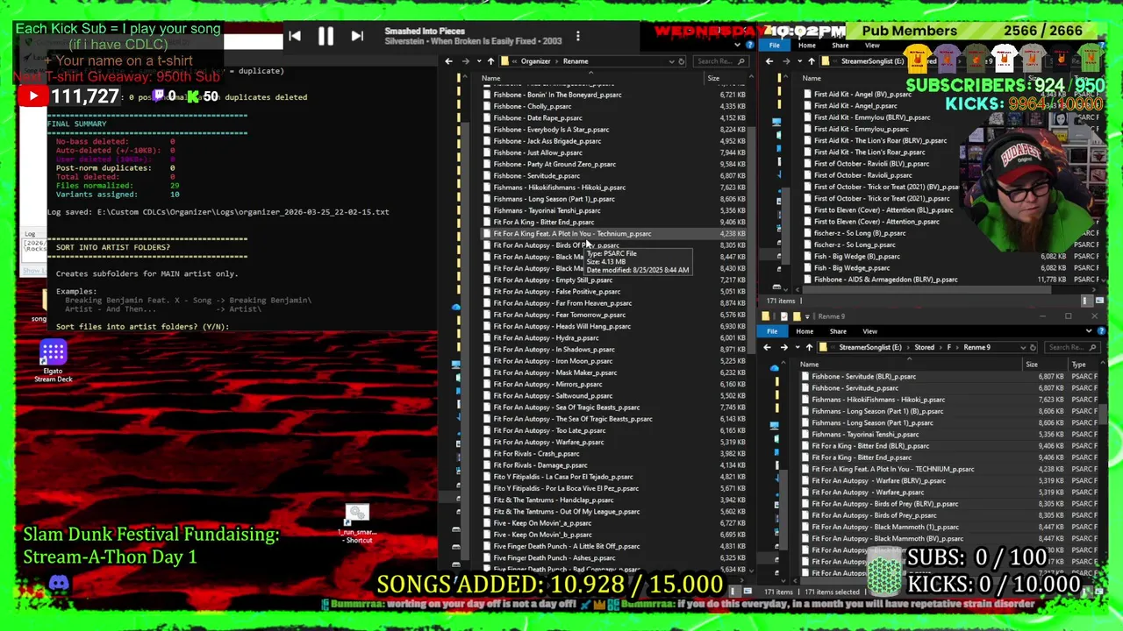The image size is (1123, 631).
Task: Open the 1_run_smar Shortcut desktop icon
Action: pos(357,523)
